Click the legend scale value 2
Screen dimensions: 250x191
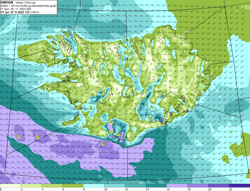tap(21, 189)
